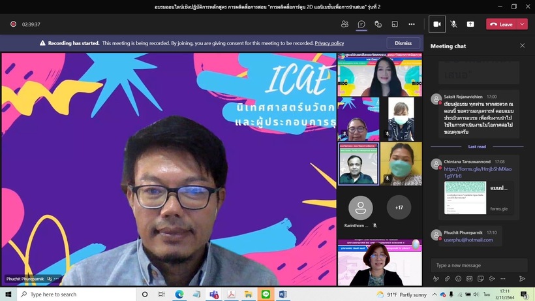Open the volume control in system tray

click(476, 294)
